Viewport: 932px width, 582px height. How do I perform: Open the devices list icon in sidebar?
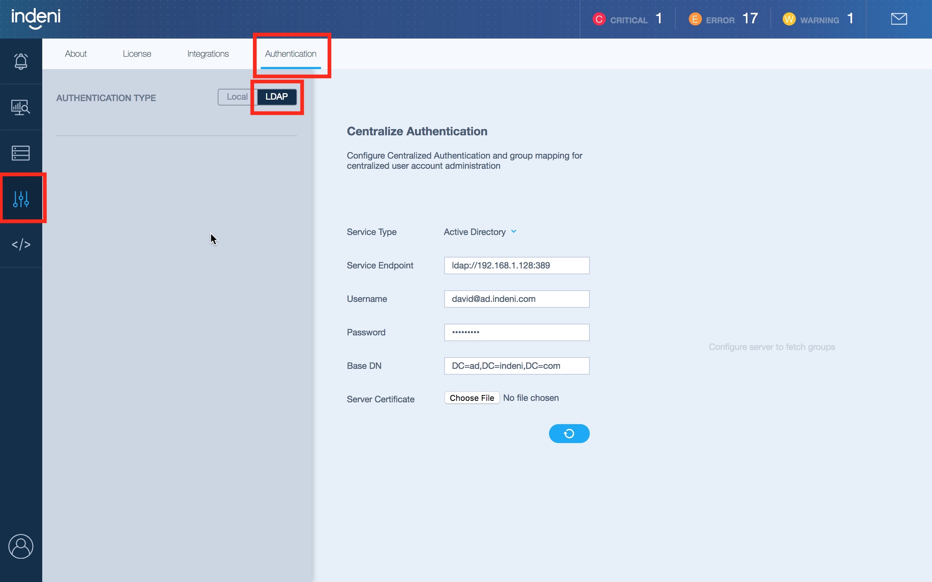click(x=21, y=153)
